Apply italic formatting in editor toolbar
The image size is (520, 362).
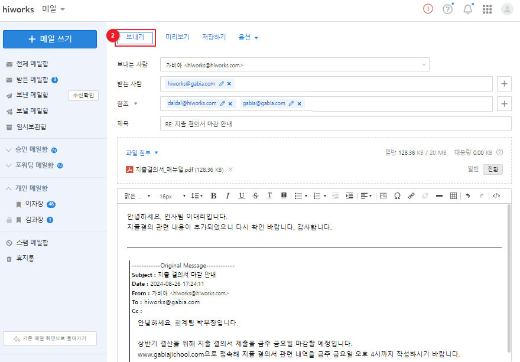point(227,196)
